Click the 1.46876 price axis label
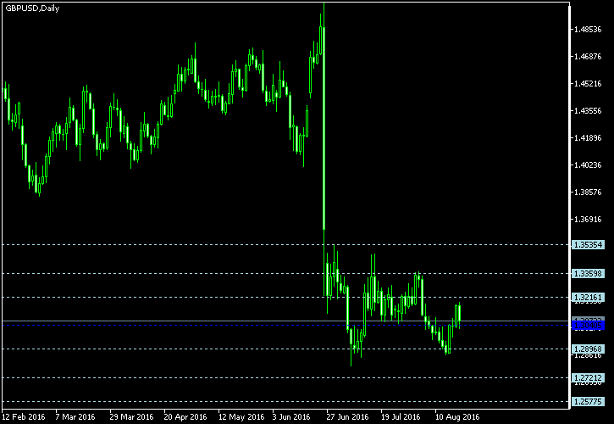The width and height of the screenshot is (614, 424). click(x=588, y=57)
